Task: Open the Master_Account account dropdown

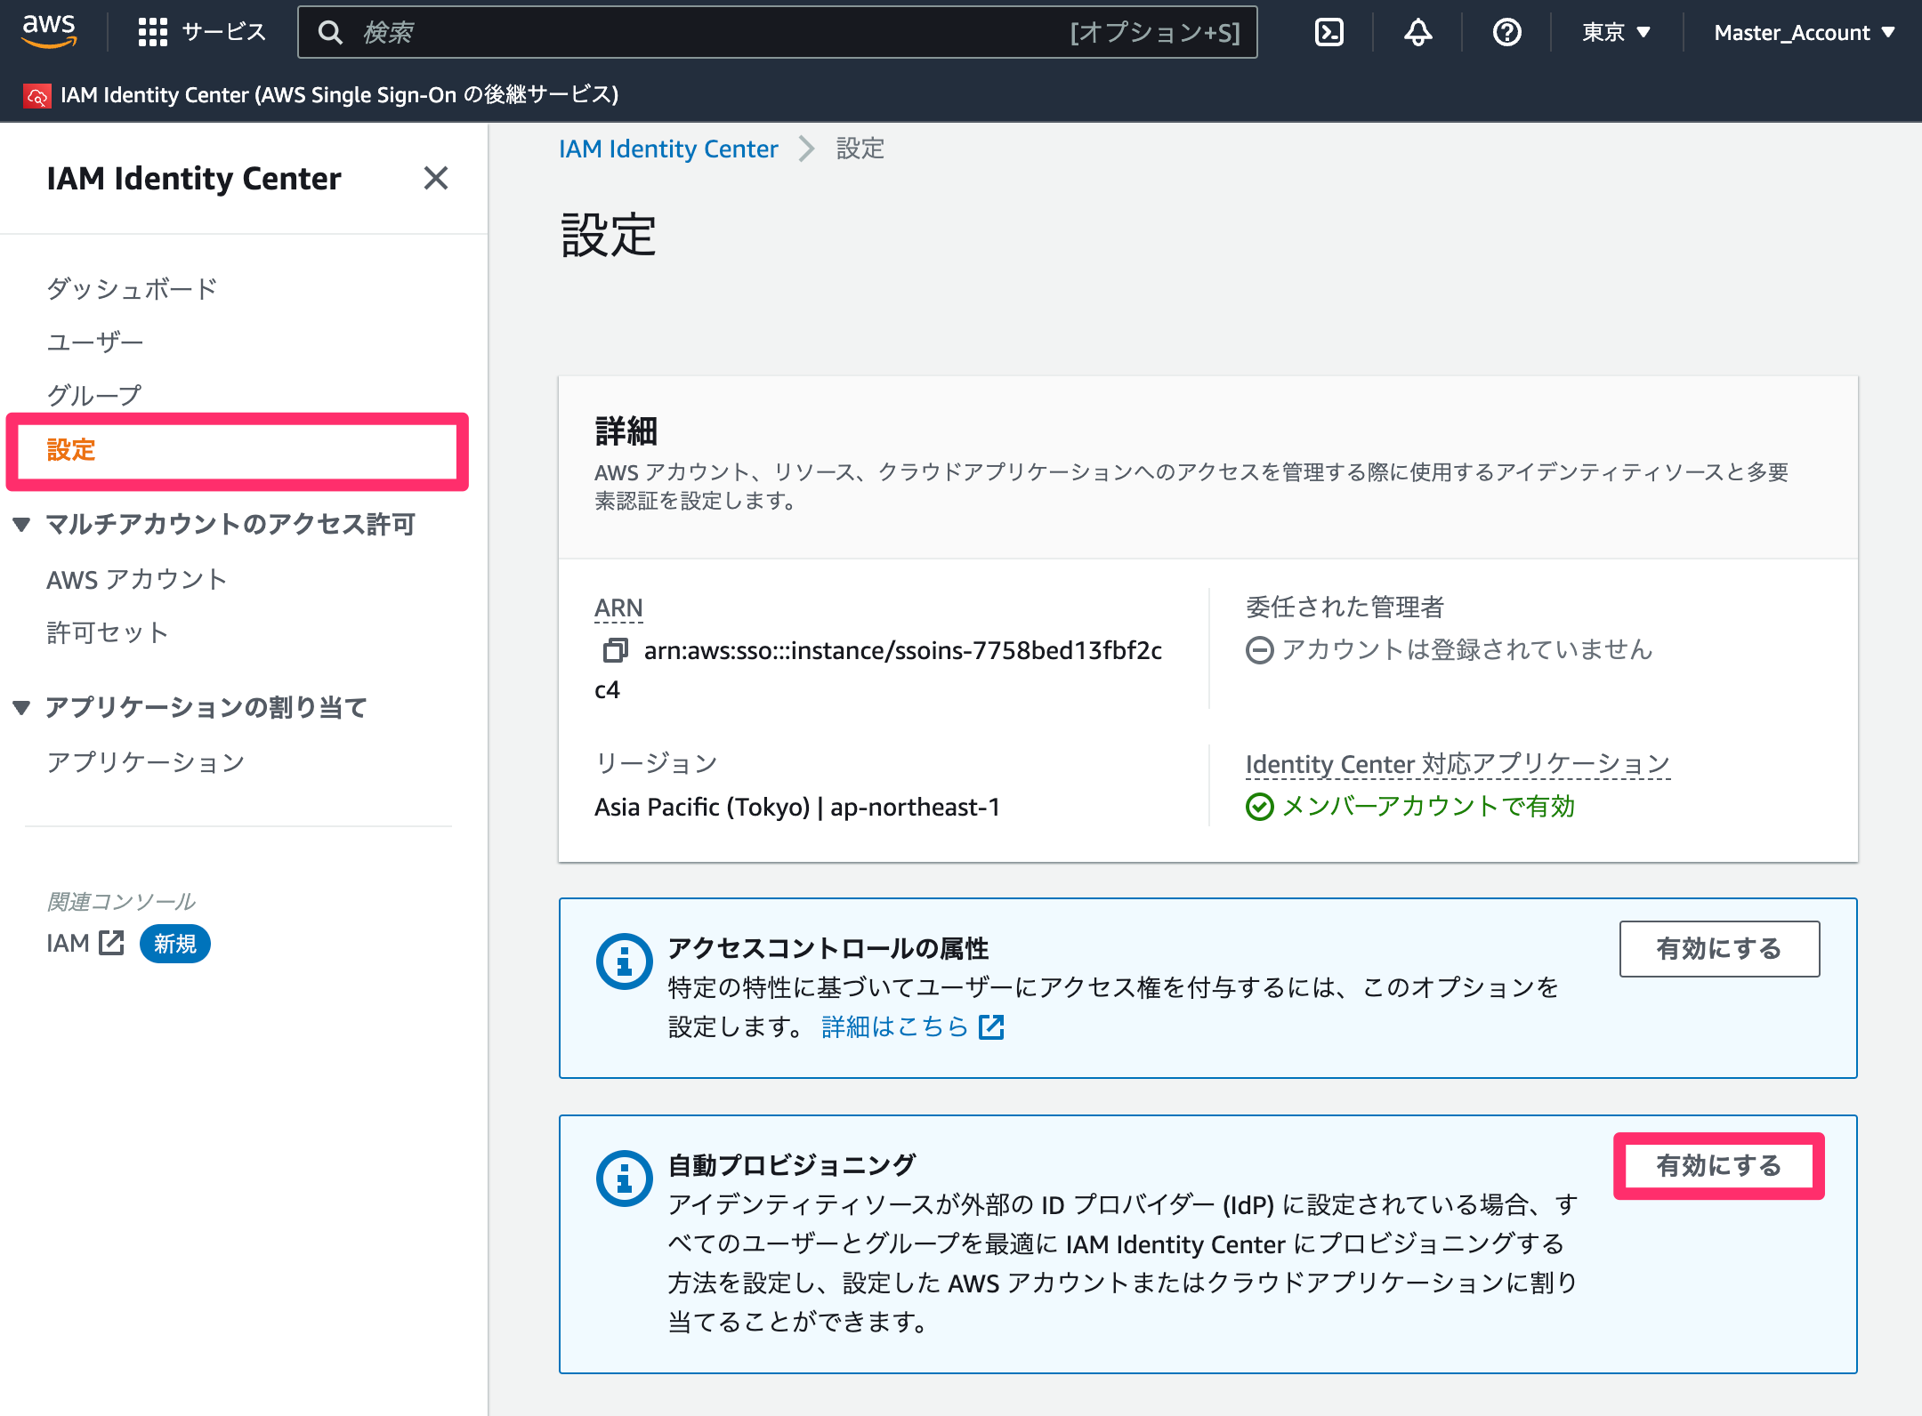Action: [1804, 32]
